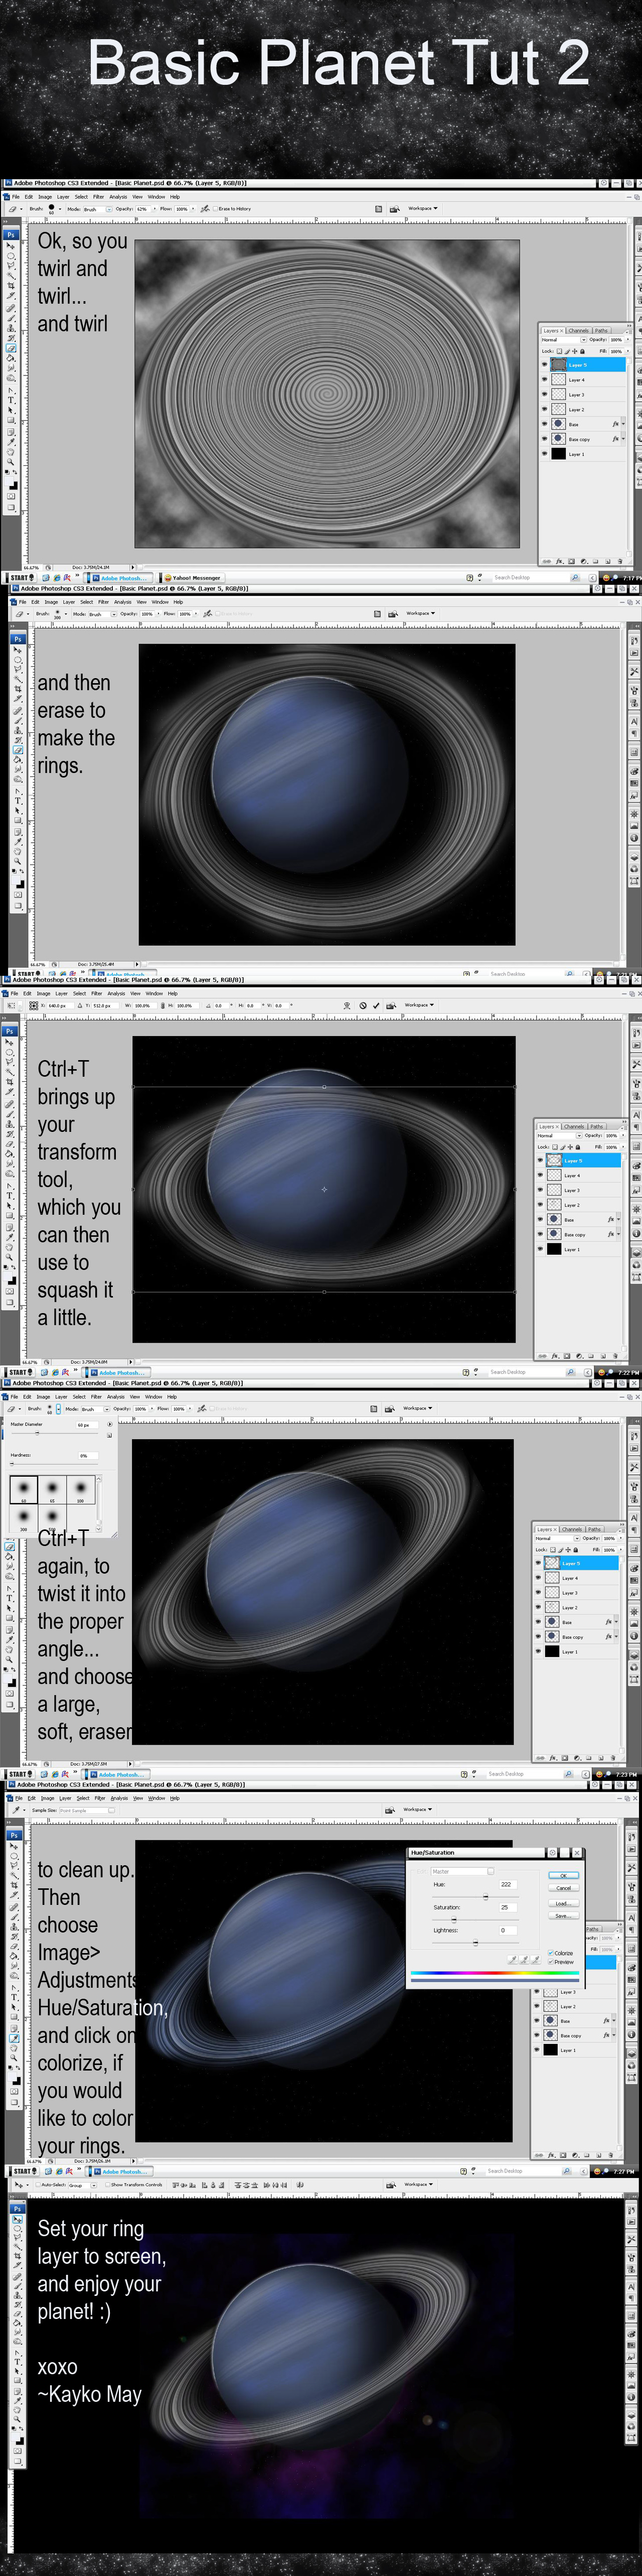Image resolution: width=642 pixels, height=2576 pixels.
Task: Hide Layer 2 eye in 'Ctrl+T brings up' screenshot
Action: [x=540, y=1205]
